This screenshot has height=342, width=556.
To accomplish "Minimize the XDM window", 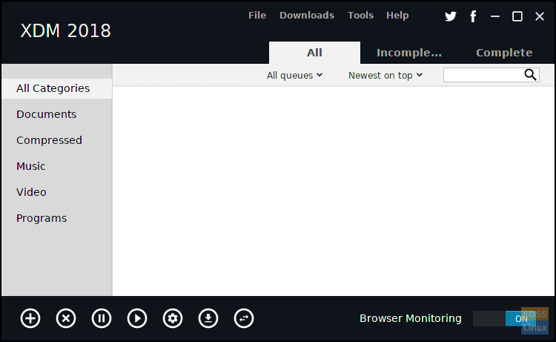I will [x=495, y=16].
